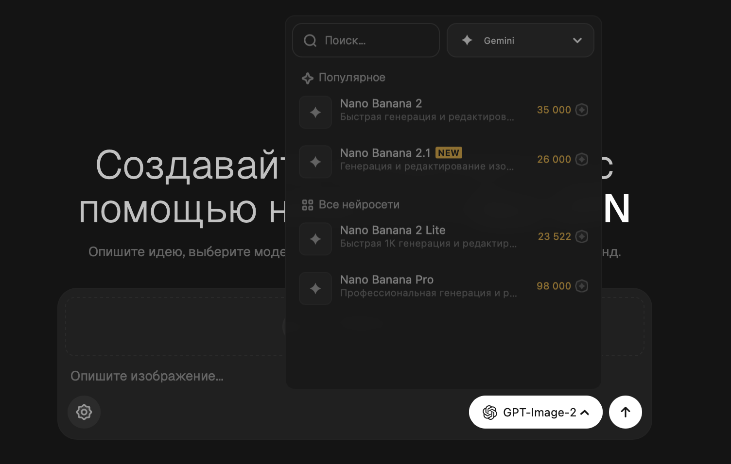Click the 98 000 price value

pos(554,286)
